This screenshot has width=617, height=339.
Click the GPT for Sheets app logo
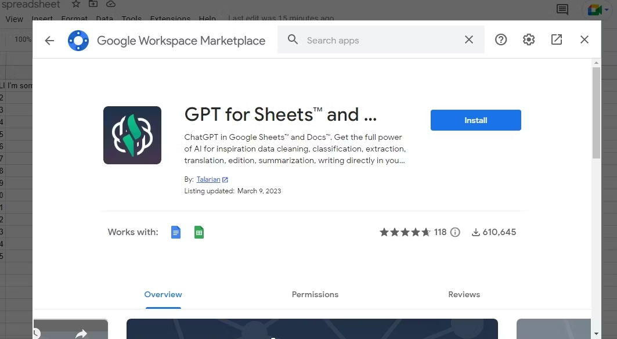pyautogui.click(x=132, y=135)
